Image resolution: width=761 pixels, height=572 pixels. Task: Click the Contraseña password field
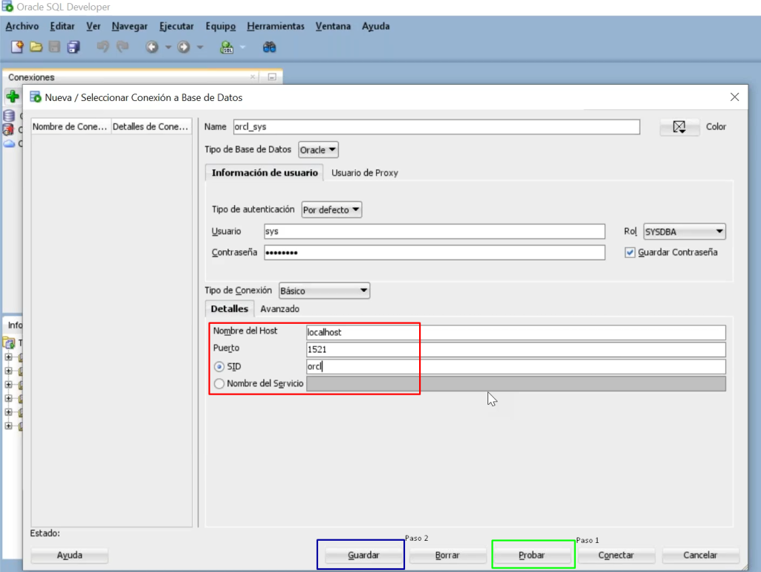[434, 253]
